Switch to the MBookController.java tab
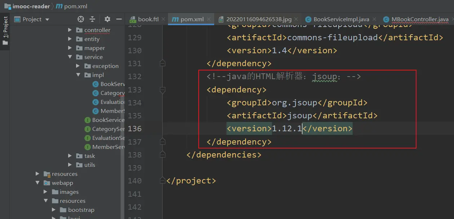 (420, 19)
